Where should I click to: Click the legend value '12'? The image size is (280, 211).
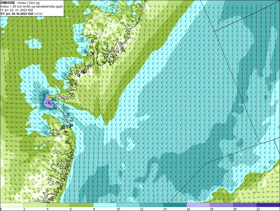[142, 209]
